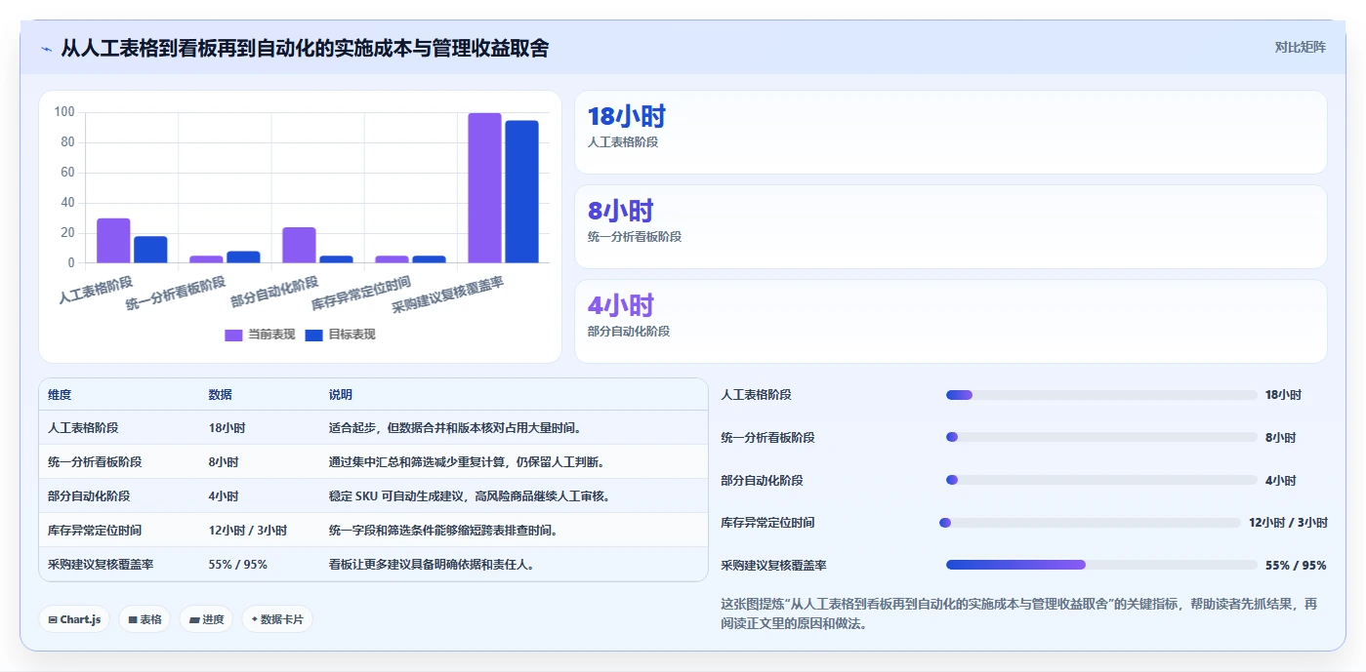Click the 采购建议复核覆盖率 progress bar
Viewport: 1366px width, 672px height.
[x=1101, y=565]
